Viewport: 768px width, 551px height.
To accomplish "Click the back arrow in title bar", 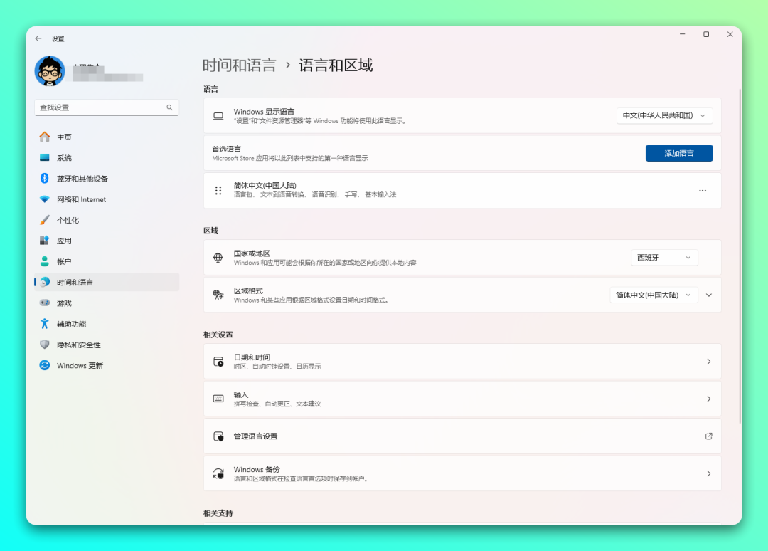I will (x=38, y=38).
